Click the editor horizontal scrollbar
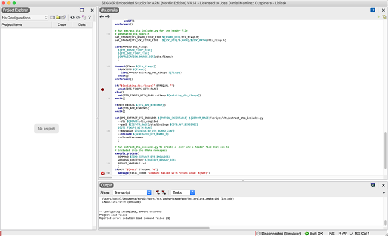This screenshot has height=236, width=388. tap(105, 177)
